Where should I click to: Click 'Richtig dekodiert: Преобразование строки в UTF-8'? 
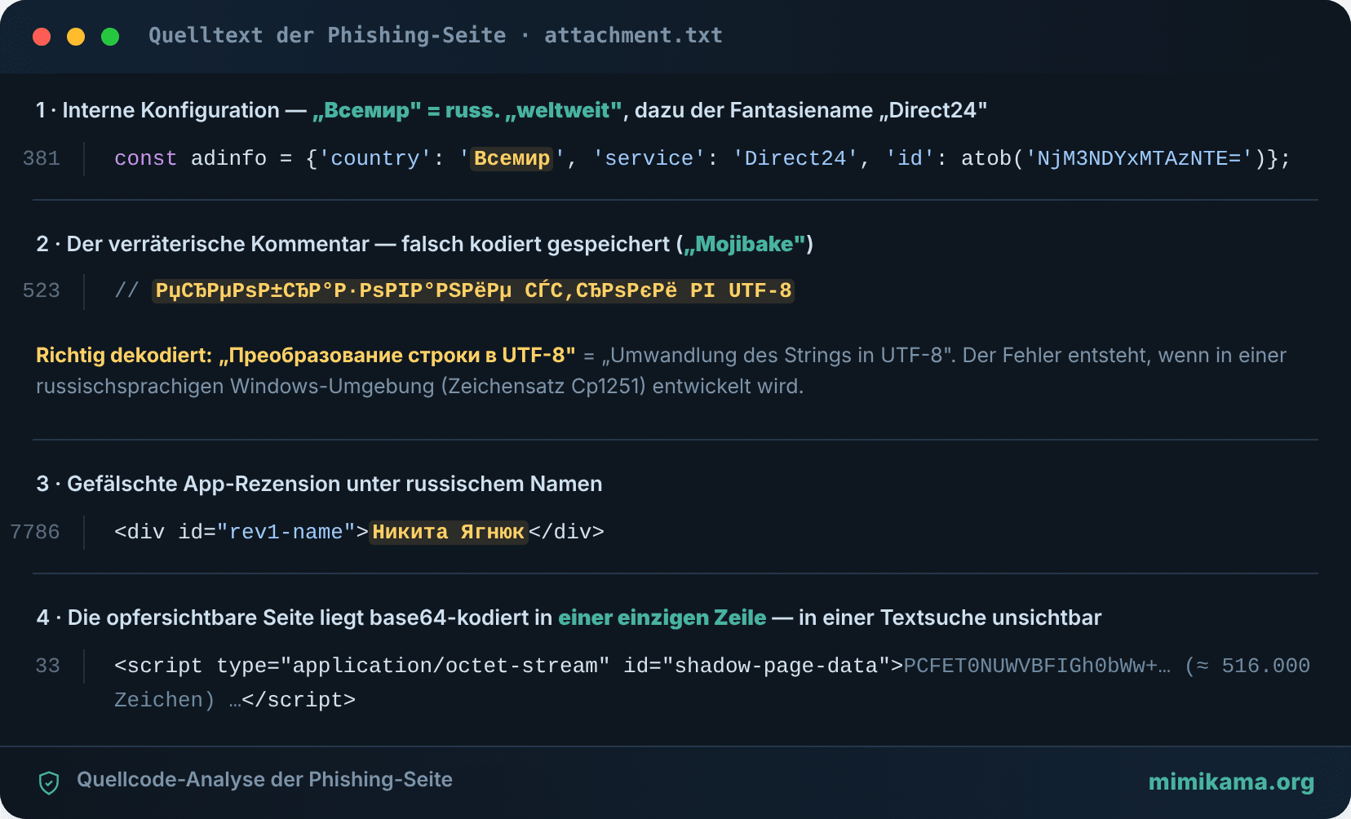point(306,355)
